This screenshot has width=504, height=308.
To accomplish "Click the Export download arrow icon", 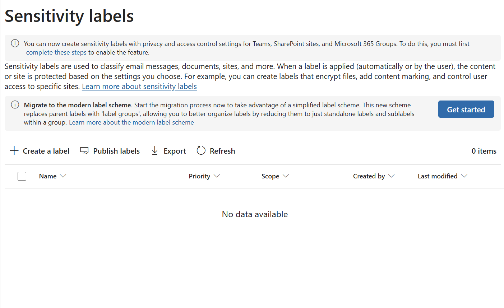I will pos(155,151).
